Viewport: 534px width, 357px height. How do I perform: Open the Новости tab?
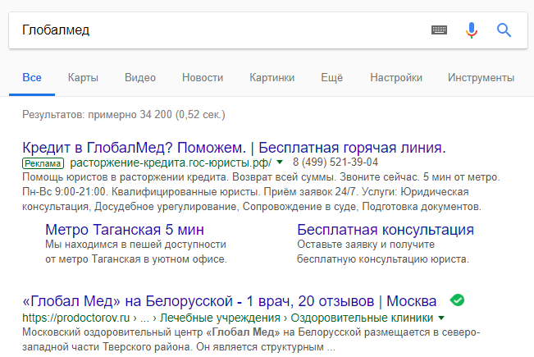[x=203, y=78]
